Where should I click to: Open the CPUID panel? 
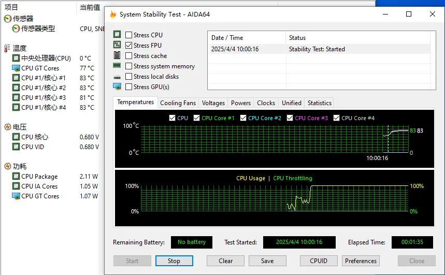point(319,261)
